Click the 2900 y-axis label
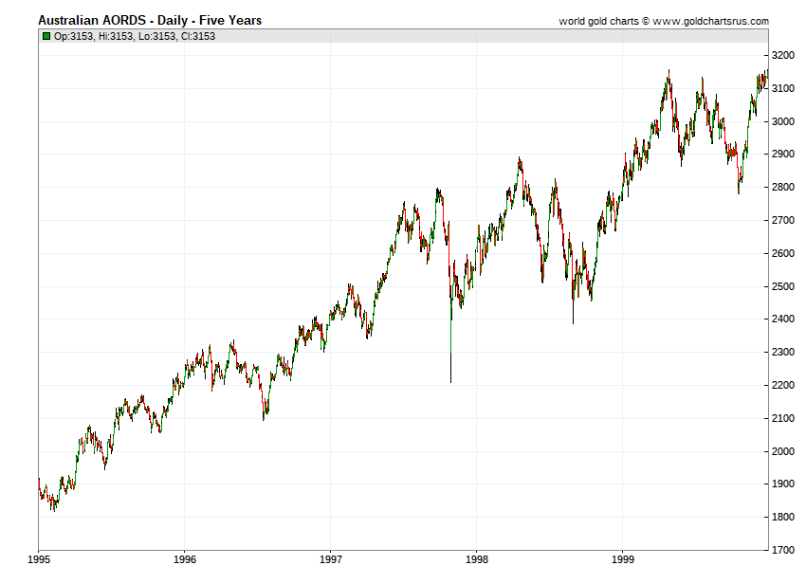Screen dimensions: 806x584 pyautogui.click(x=783, y=155)
